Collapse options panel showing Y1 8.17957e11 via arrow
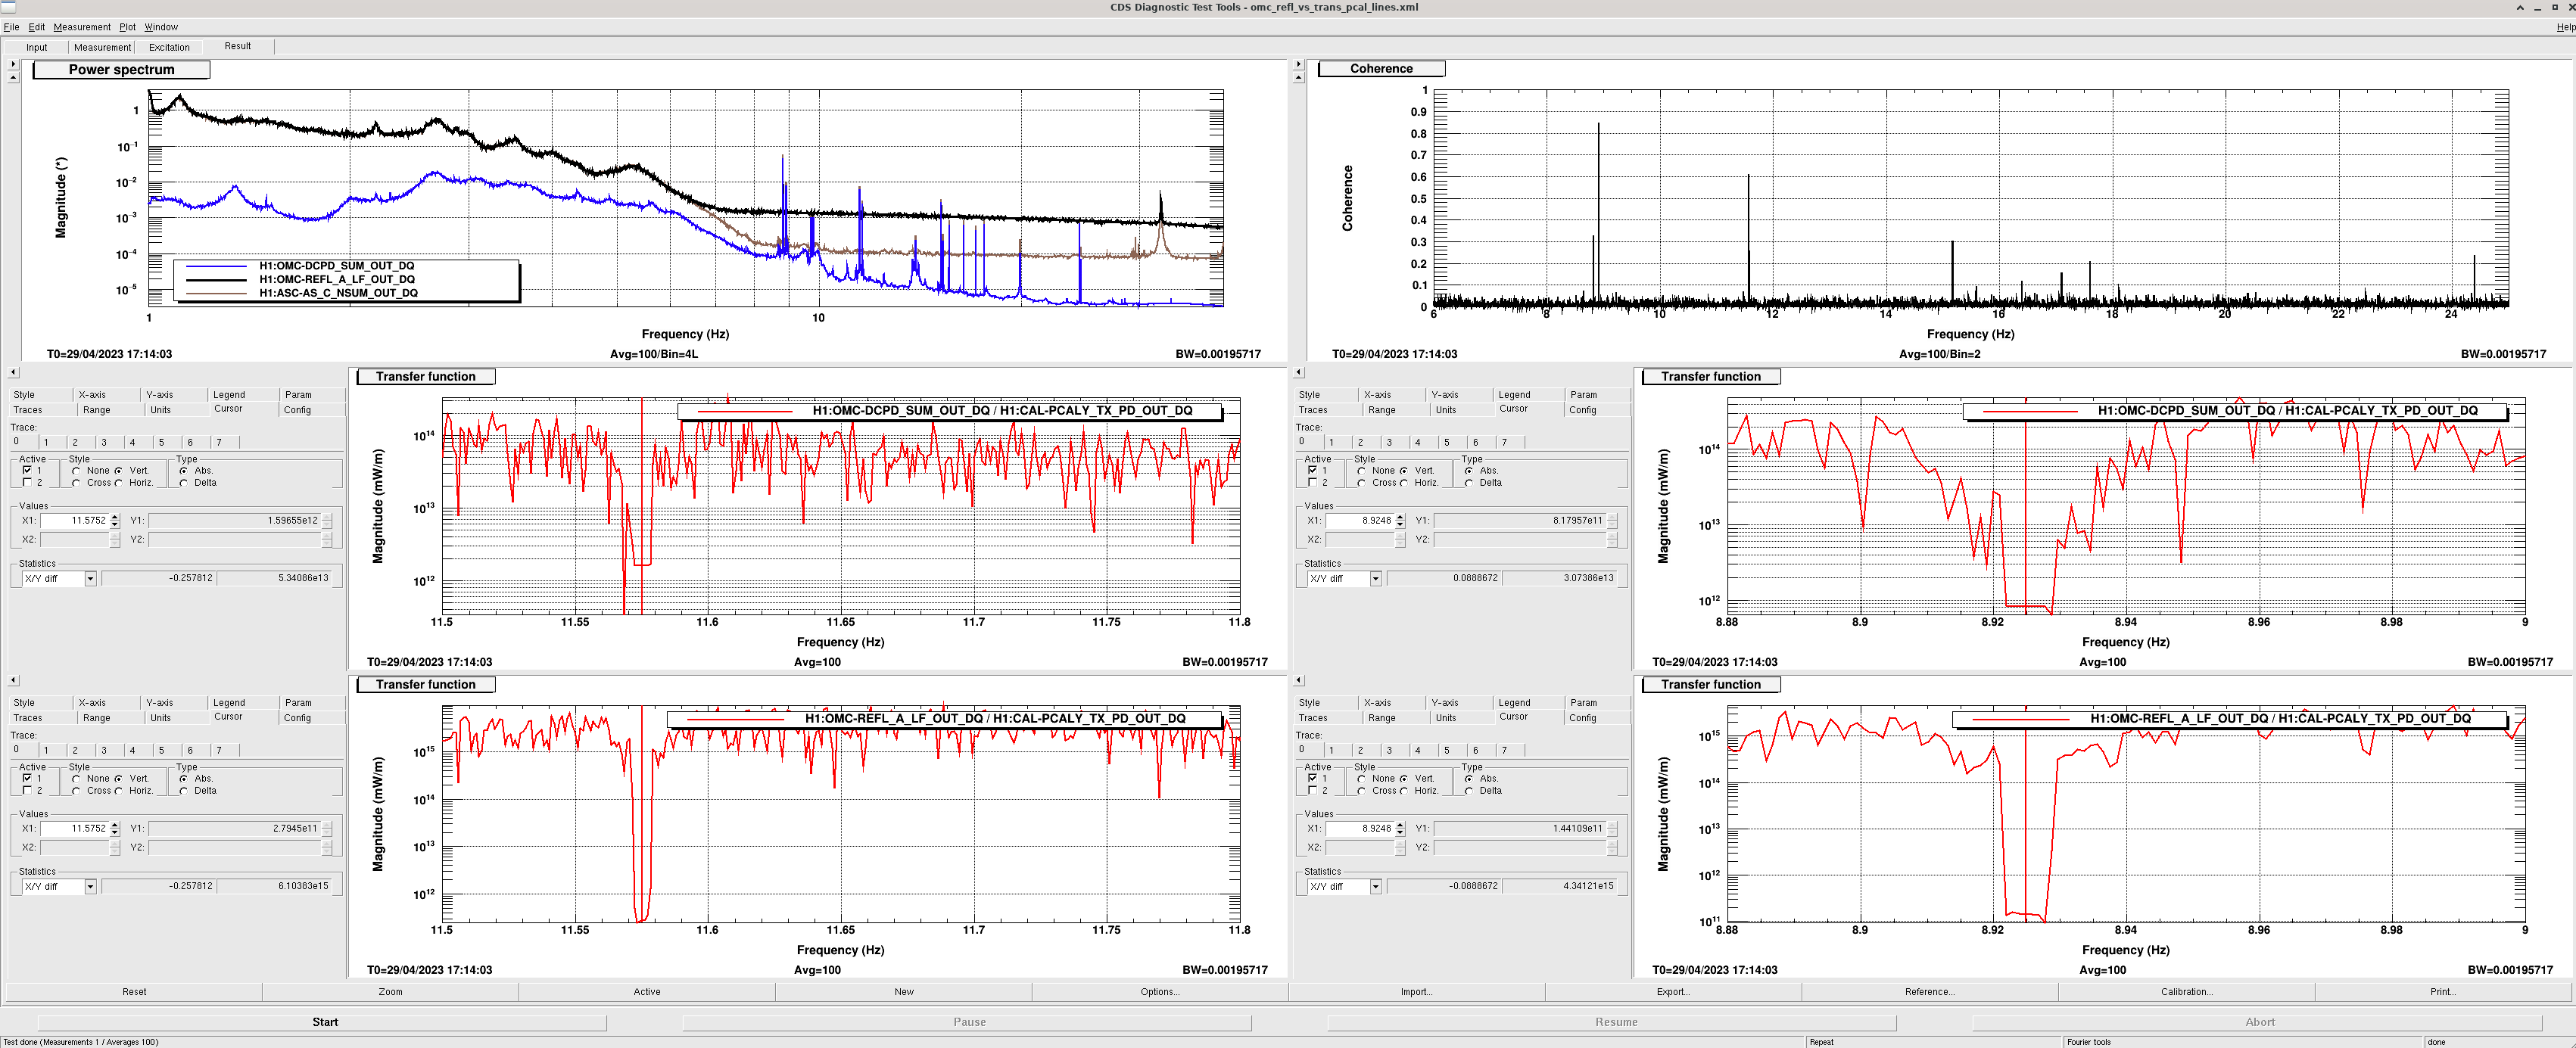The width and height of the screenshot is (2576, 1048). click(x=1299, y=372)
